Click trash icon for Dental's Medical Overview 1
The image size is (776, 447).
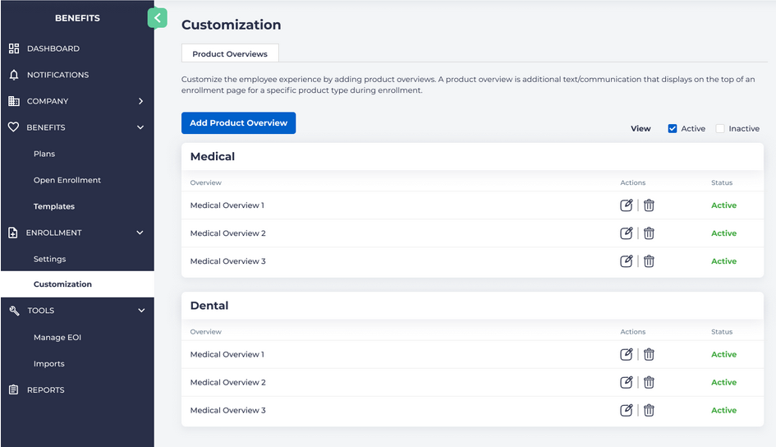tap(649, 355)
